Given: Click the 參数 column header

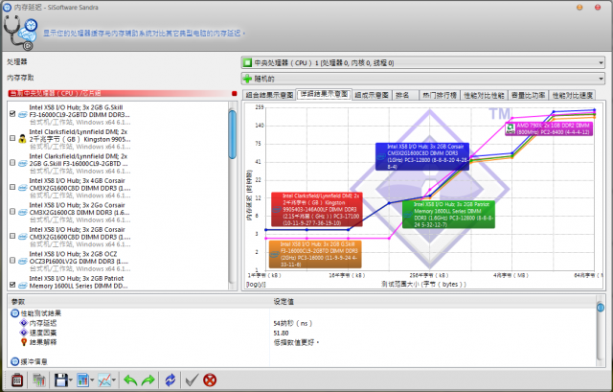Looking at the screenshot, I should (x=18, y=302).
